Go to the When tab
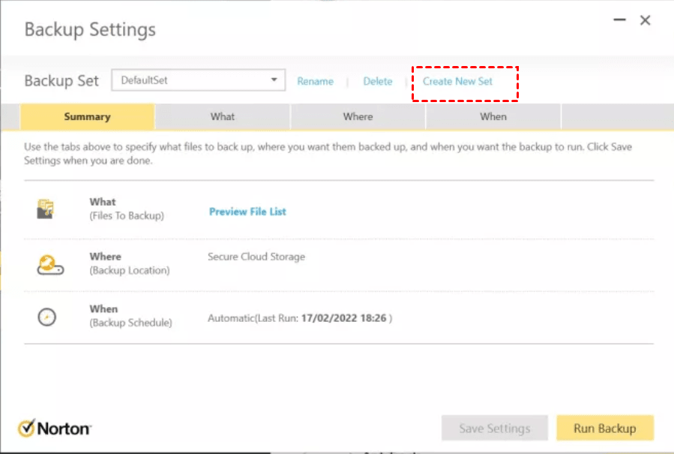 493,116
